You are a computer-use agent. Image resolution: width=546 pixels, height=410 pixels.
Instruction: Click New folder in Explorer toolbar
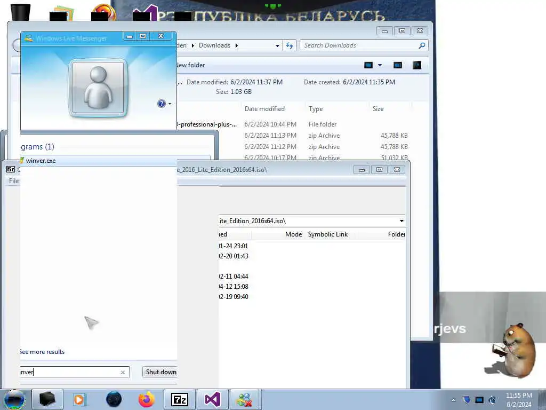pos(191,65)
